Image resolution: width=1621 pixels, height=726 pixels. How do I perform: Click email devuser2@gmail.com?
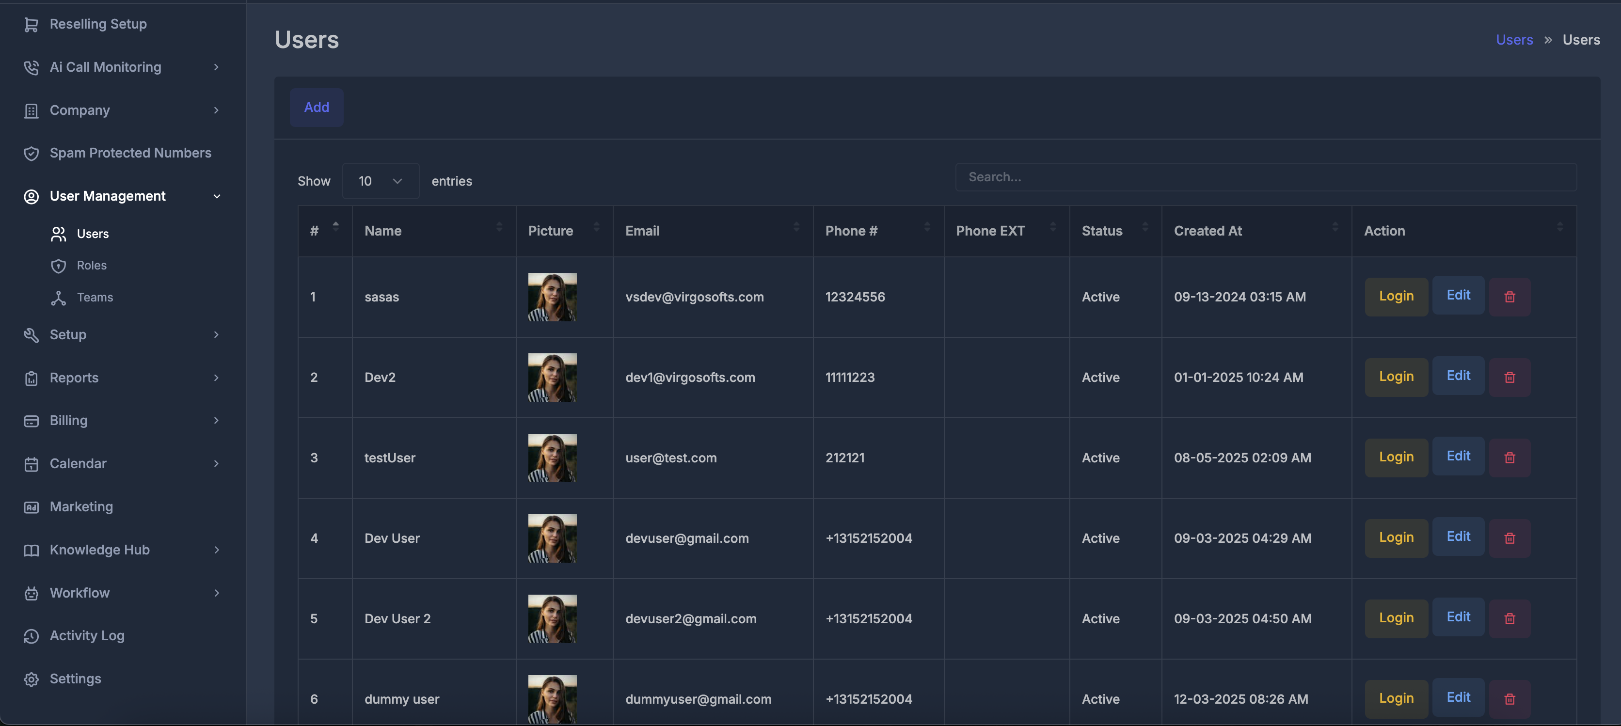pos(690,619)
